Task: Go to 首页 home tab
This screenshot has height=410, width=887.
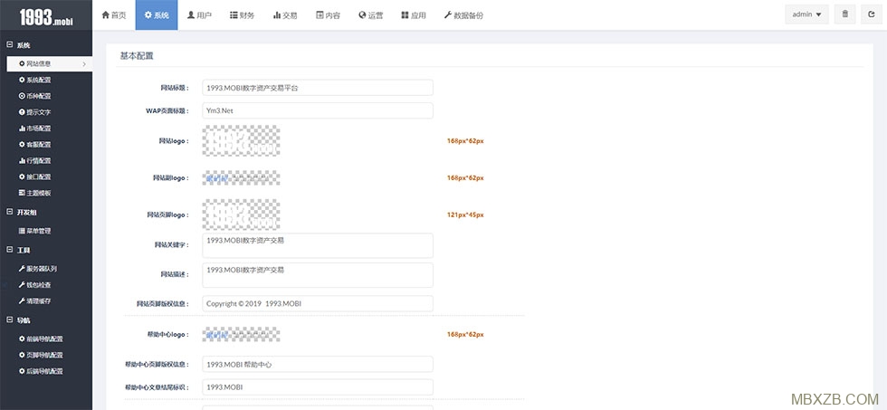Action: pos(114,15)
